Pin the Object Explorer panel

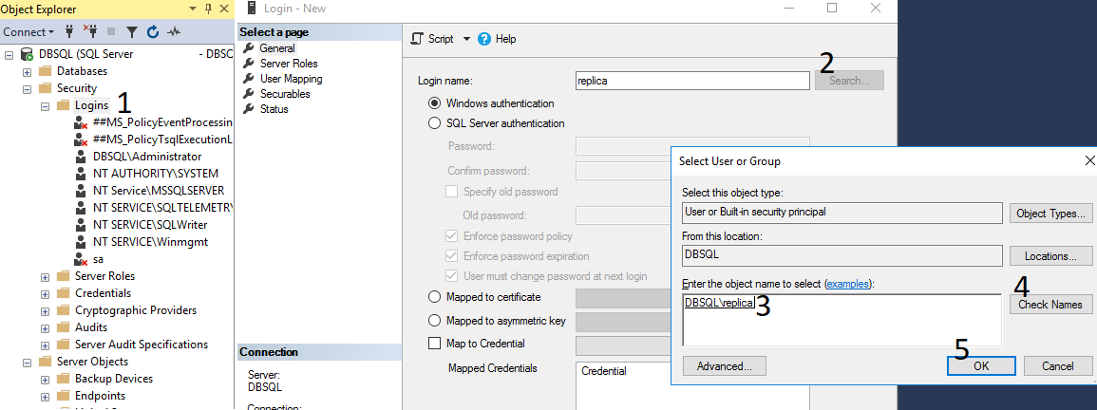pyautogui.click(x=208, y=9)
